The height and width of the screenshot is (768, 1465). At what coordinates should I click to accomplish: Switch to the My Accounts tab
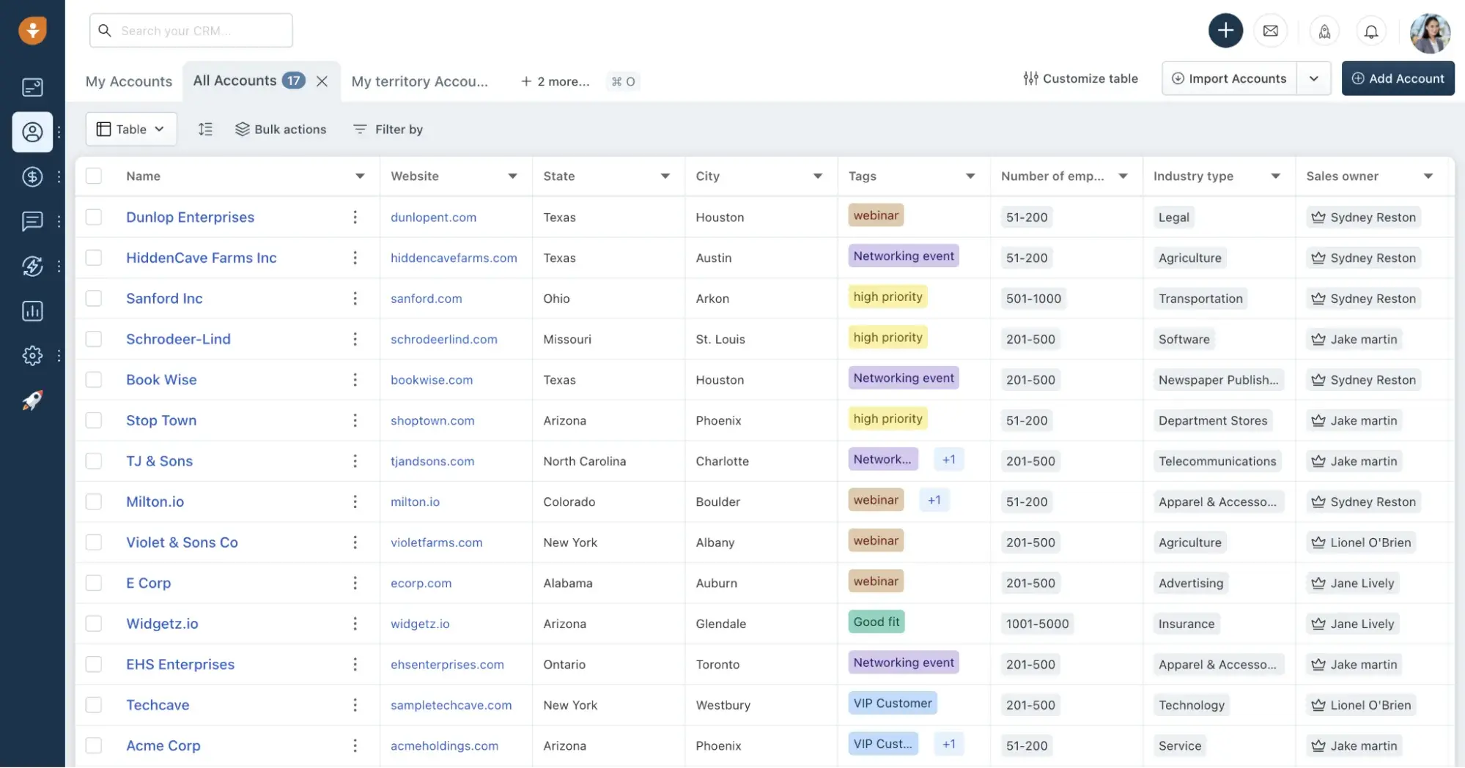(128, 81)
